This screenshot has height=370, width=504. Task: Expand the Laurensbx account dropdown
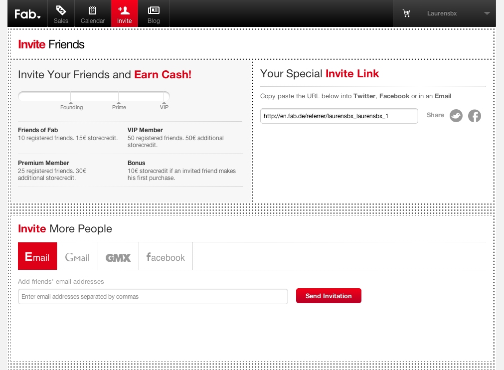click(x=487, y=13)
